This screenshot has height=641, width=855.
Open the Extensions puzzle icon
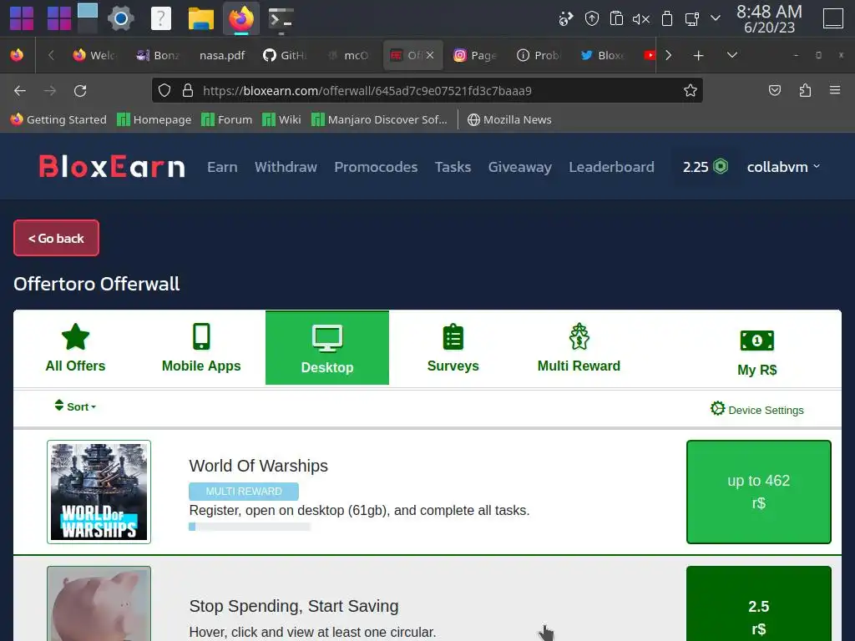pos(806,90)
